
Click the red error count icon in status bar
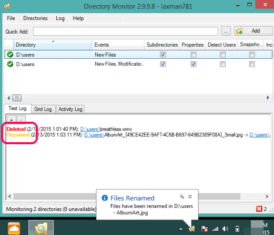[x=259, y=209]
